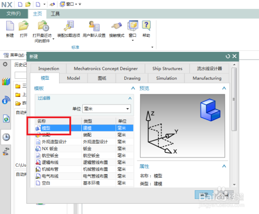Select the 模型 template row

(x=84, y=128)
